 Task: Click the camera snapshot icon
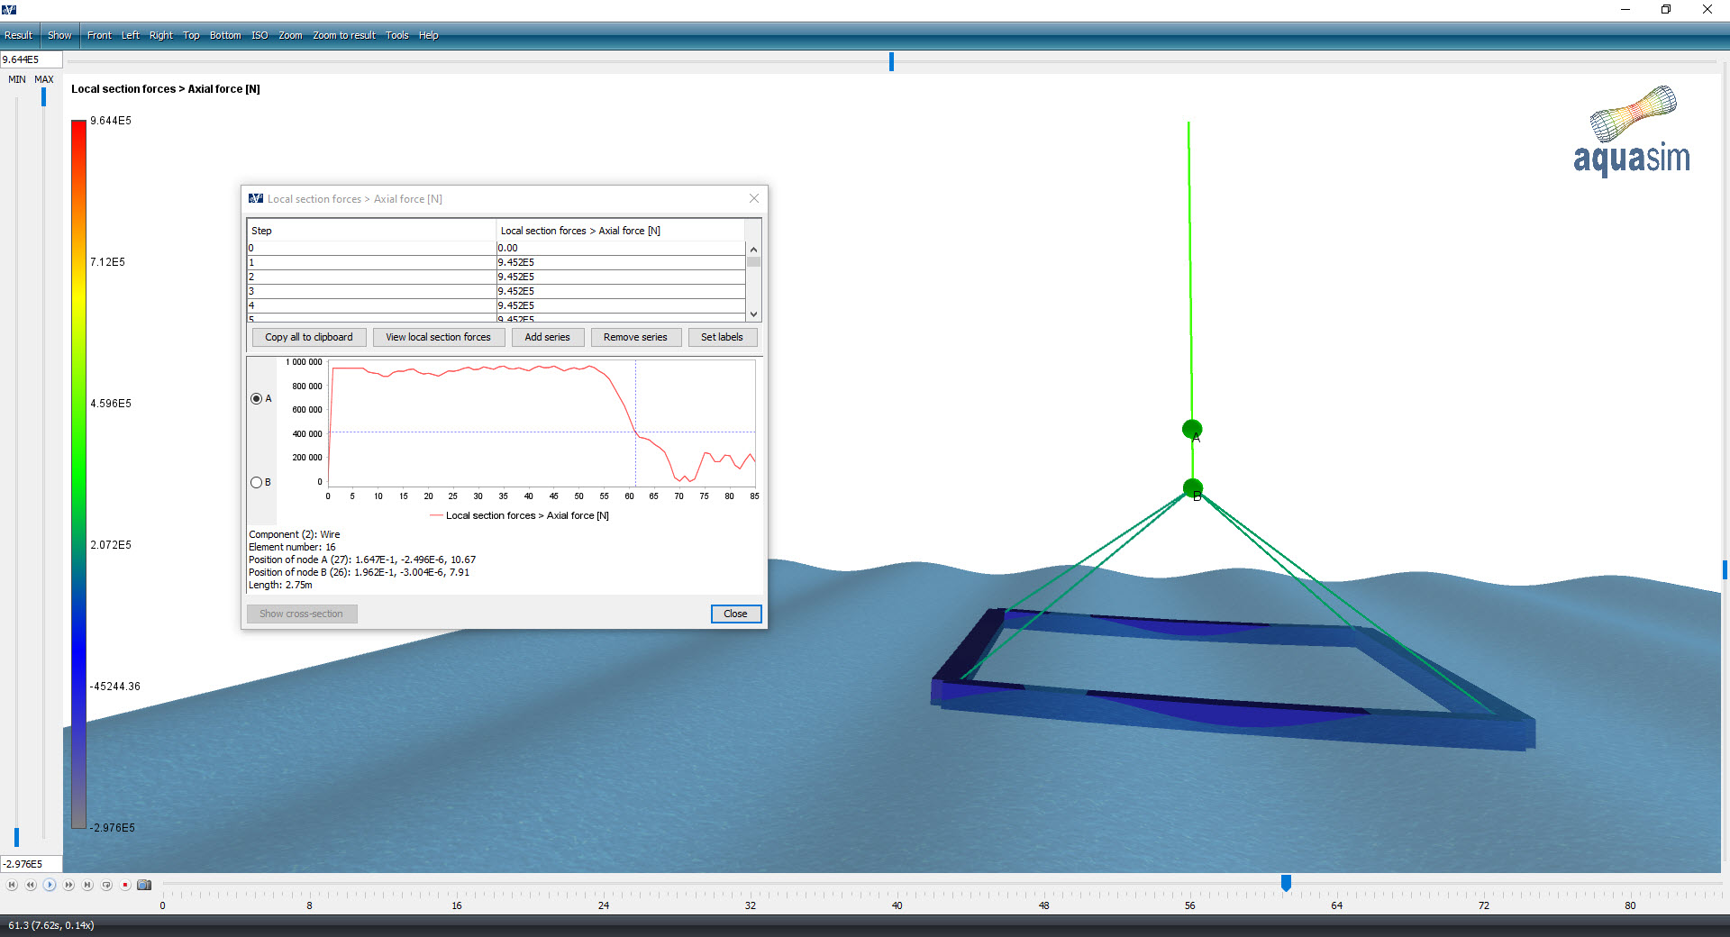pos(144,885)
